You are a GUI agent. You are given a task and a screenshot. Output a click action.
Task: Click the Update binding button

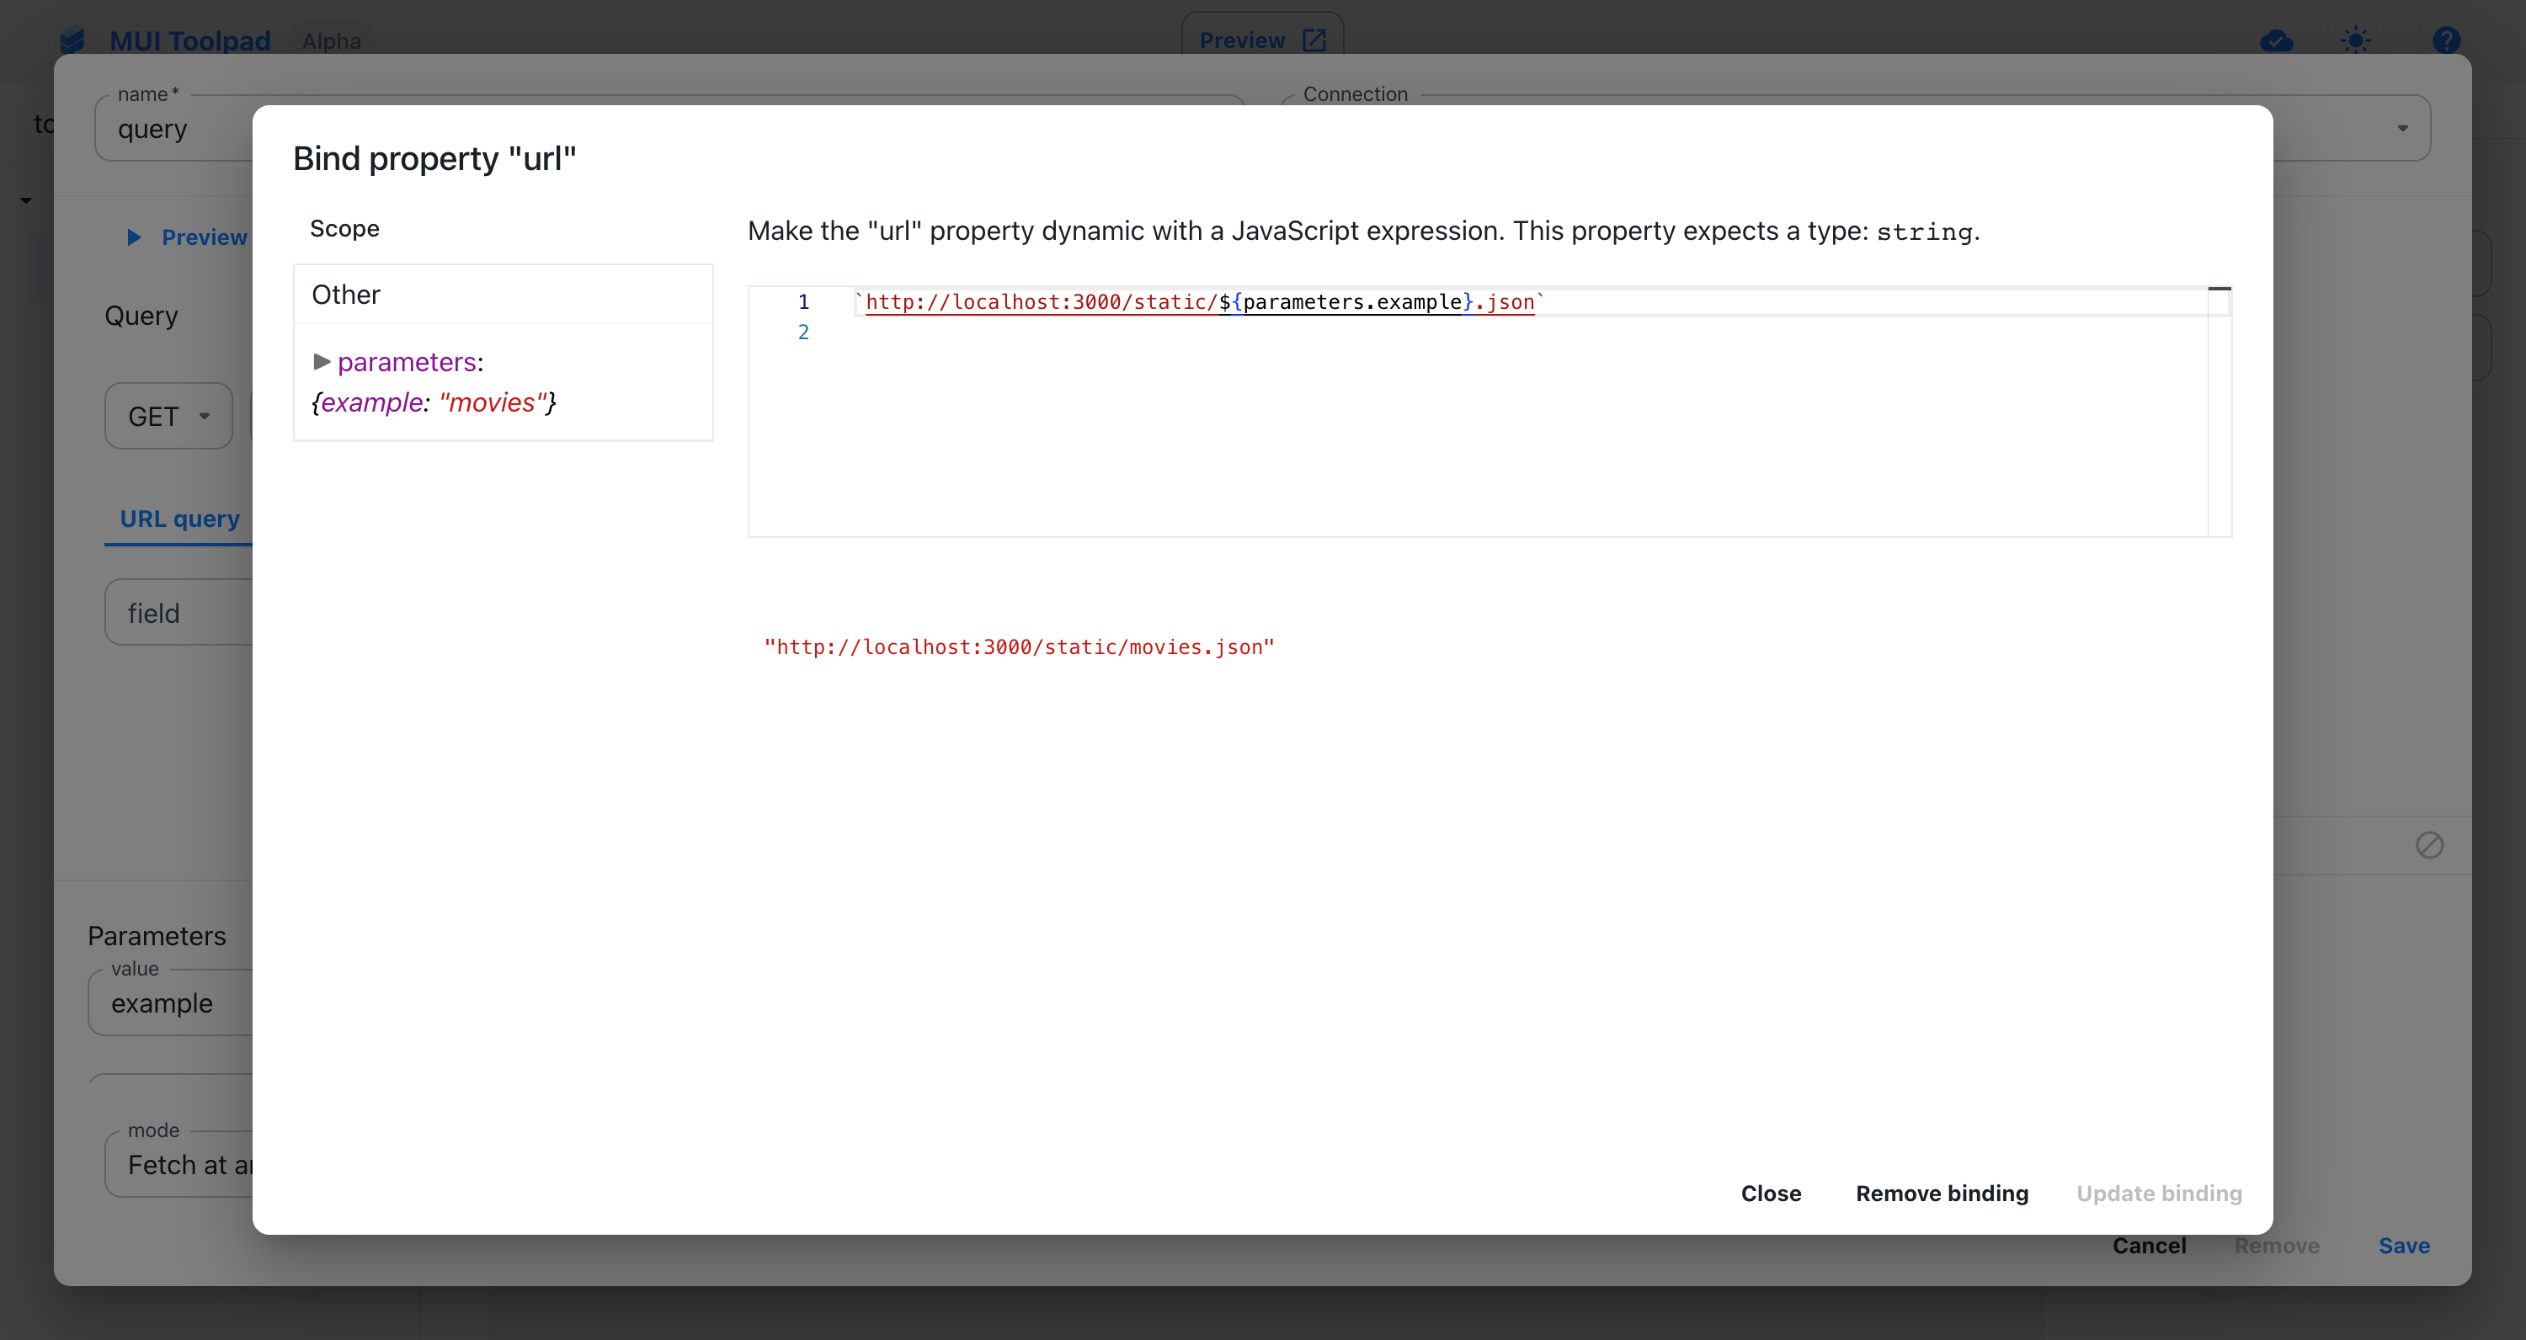[2158, 1193]
